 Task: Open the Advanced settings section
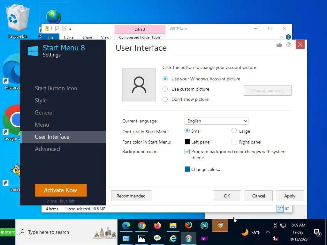point(47,149)
